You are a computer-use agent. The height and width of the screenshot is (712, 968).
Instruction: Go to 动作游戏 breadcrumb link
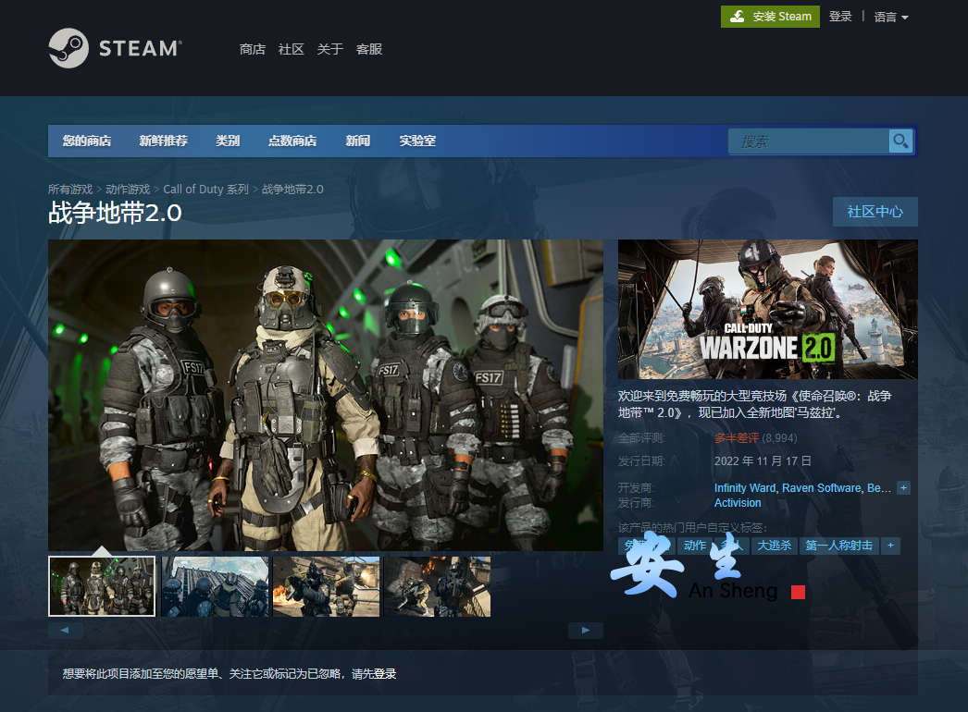pos(128,190)
